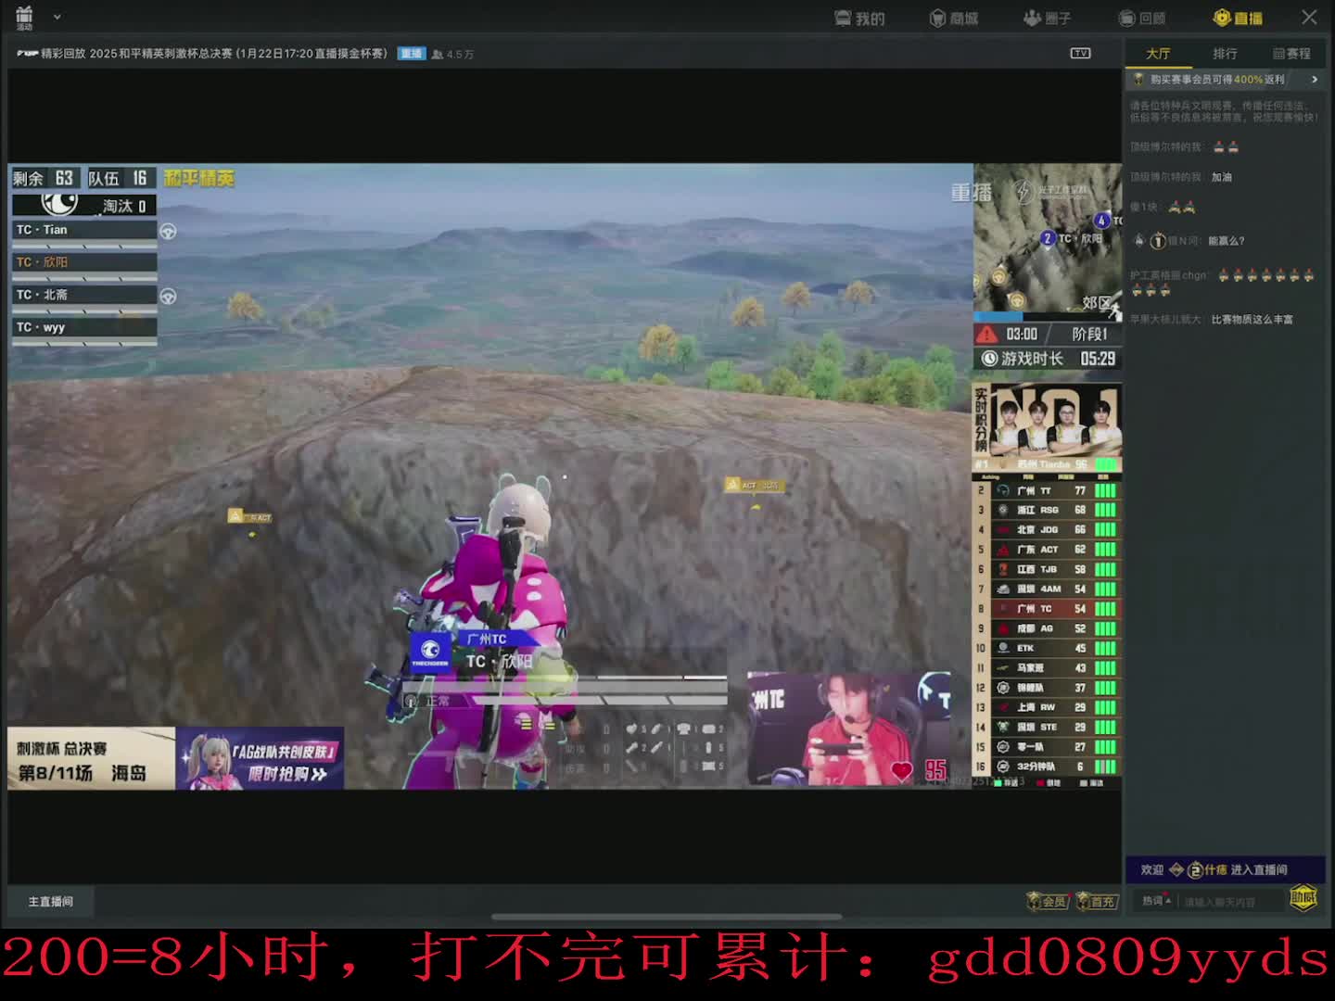Open the 赛程 schedule tab
Viewport: 1335px width, 1001px height.
(x=1291, y=54)
